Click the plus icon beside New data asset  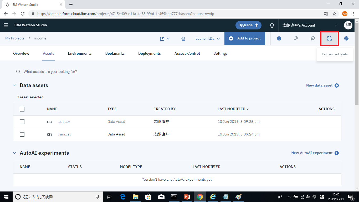click(x=337, y=85)
